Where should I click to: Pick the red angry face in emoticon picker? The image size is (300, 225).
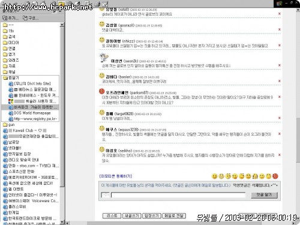275,176
